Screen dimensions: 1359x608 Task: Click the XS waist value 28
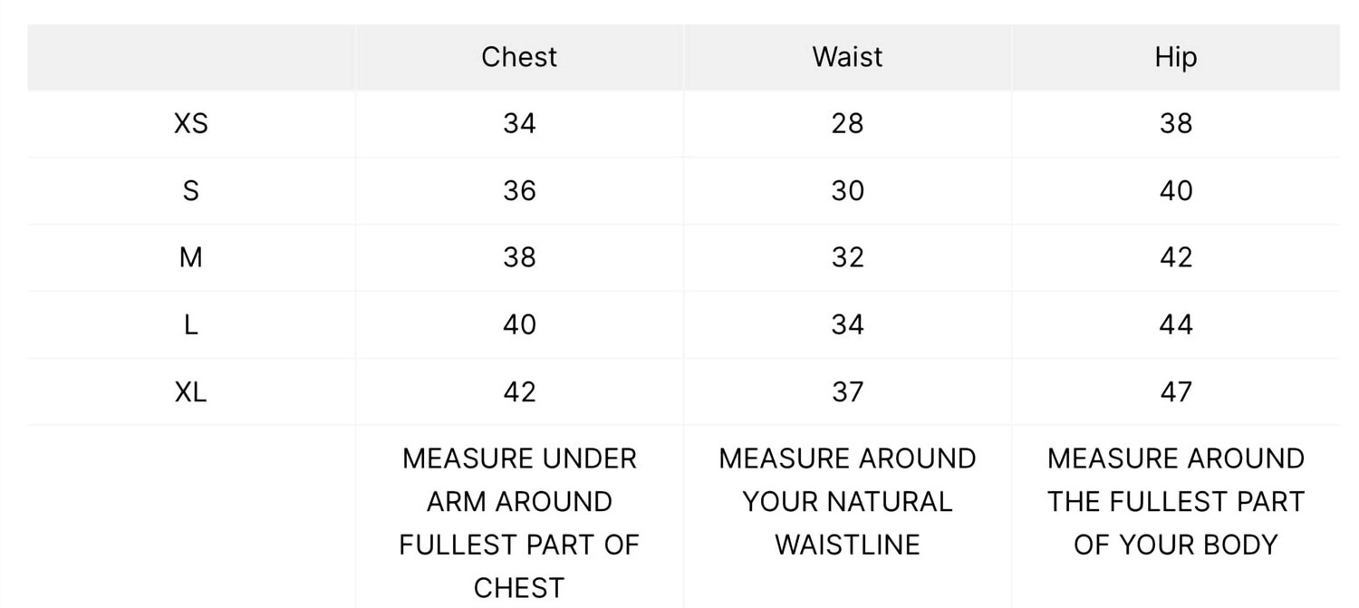[x=847, y=123]
